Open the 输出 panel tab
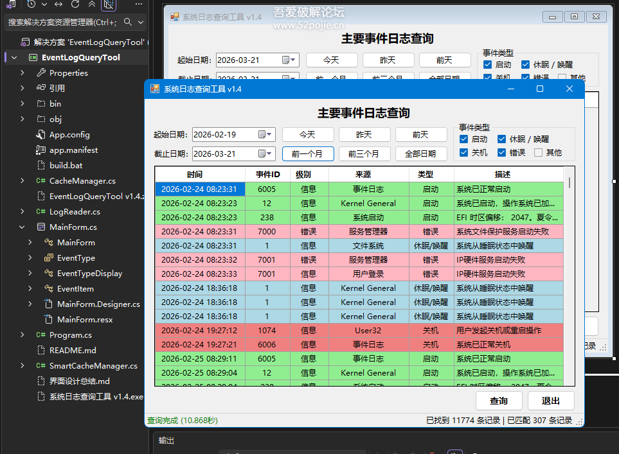The width and height of the screenshot is (619, 454). (166, 441)
